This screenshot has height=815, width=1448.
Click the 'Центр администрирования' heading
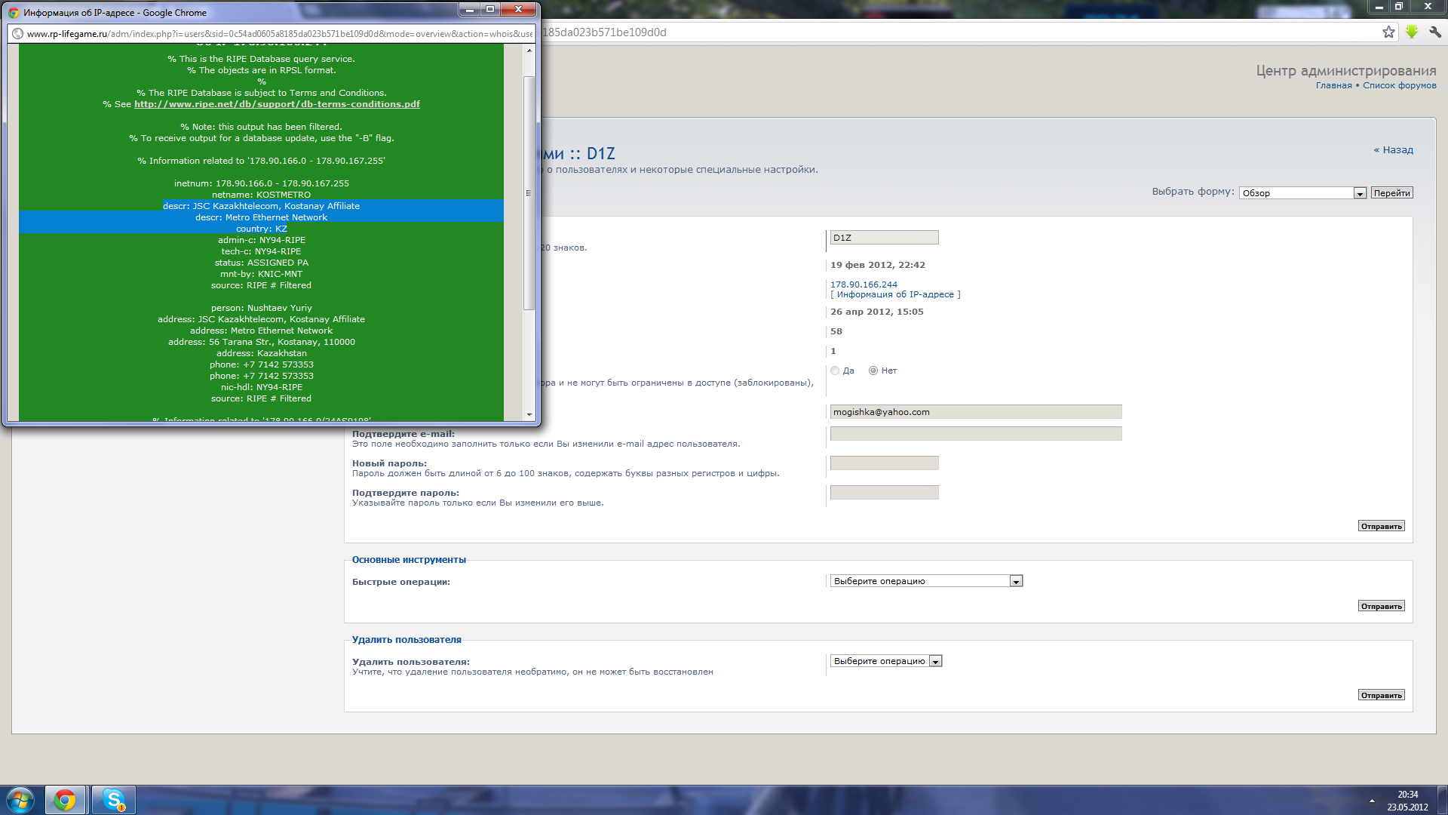coord(1345,70)
